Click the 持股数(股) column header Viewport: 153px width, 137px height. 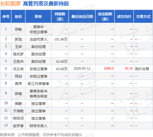pyautogui.click(x=60, y=16)
